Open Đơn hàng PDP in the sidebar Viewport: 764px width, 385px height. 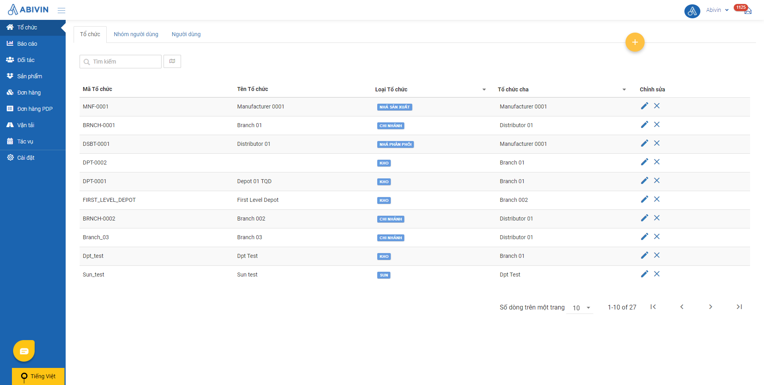33,109
